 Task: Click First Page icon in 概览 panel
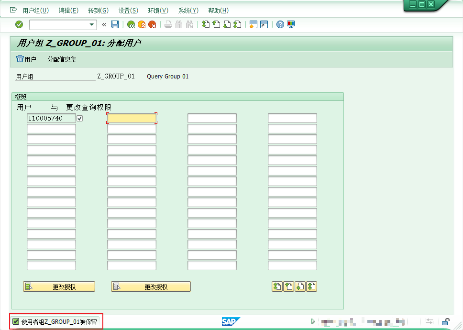point(277,286)
